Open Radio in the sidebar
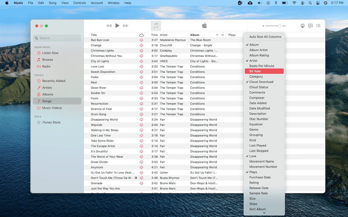Image resolution: width=348 pixels, height=217 pixels. [46, 67]
